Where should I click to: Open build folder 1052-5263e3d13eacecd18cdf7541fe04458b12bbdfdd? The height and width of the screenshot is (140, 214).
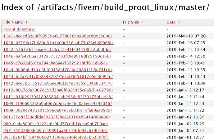(x=57, y=50)
